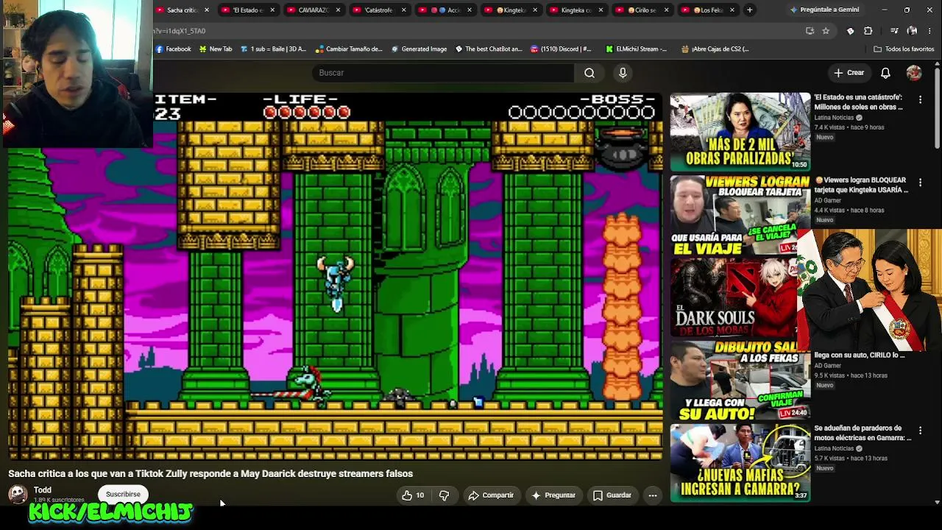Viewport: 942px width, 530px height.
Task: Open 'VIEWERS LOGRAN BLOQUEAR TARJETA' thumbnail
Action: point(740,213)
